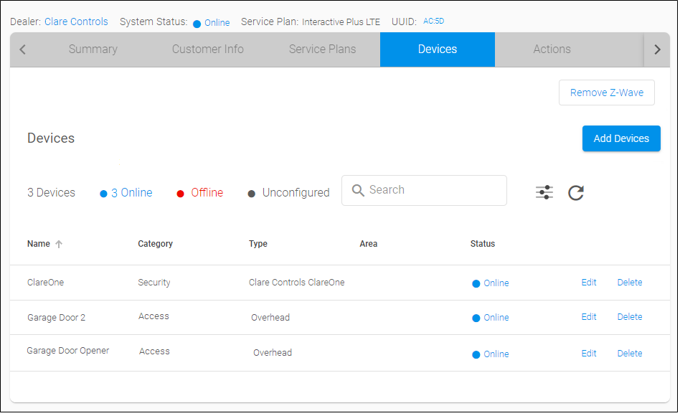
Task: Filter by Offline devices
Action: 200,193
